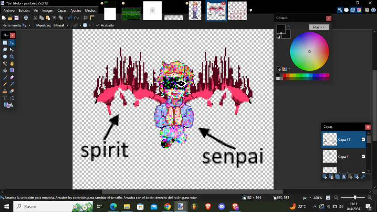377x212 pixels.
Task: Expand the image list dropdown arrow
Action: (x=251, y=10)
